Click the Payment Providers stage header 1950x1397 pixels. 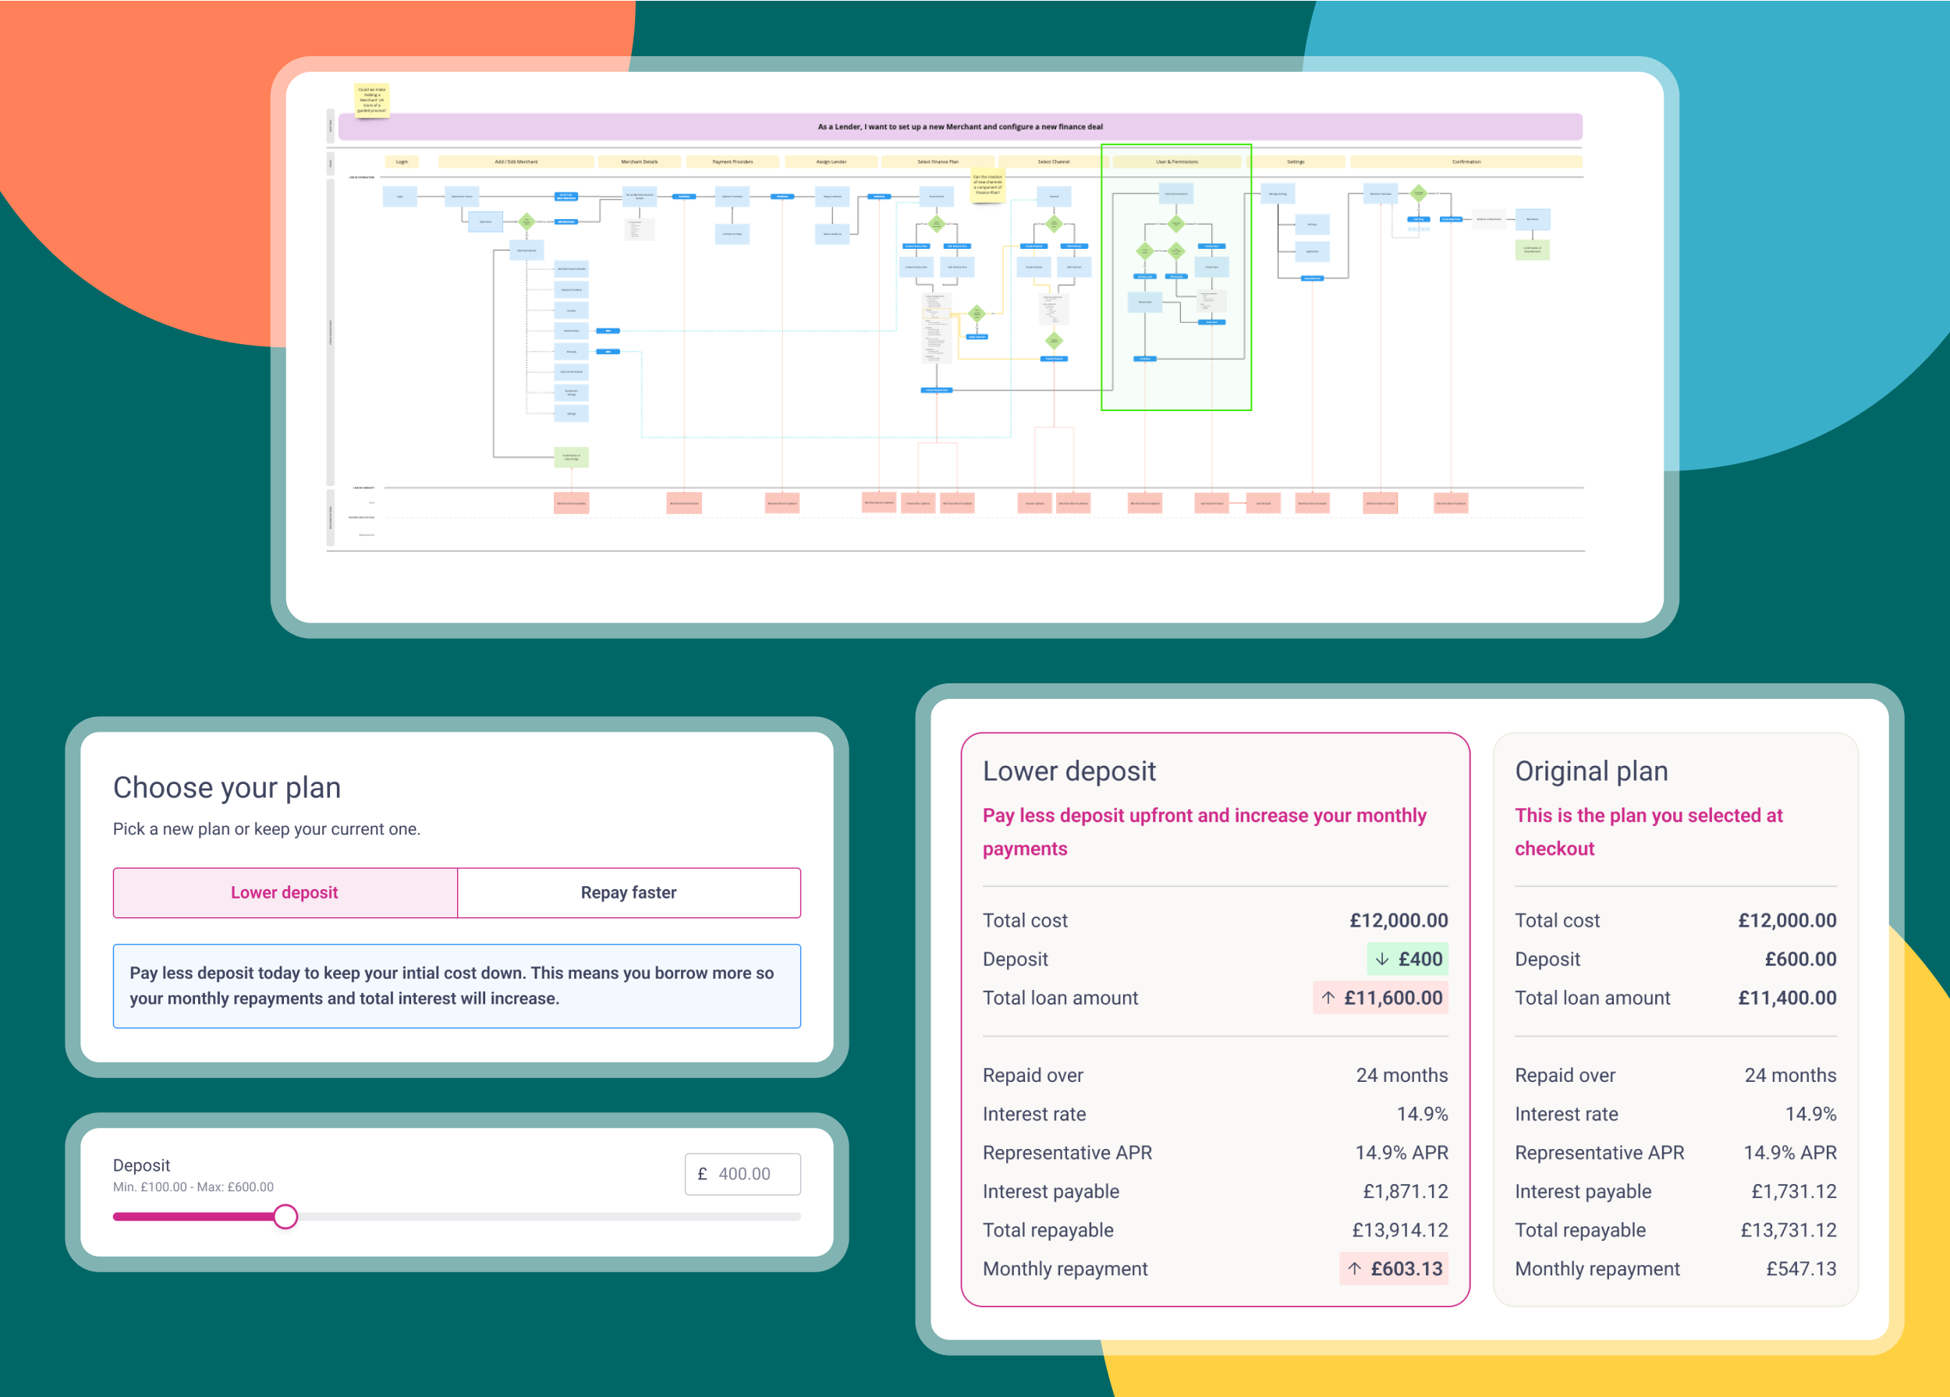click(x=732, y=161)
